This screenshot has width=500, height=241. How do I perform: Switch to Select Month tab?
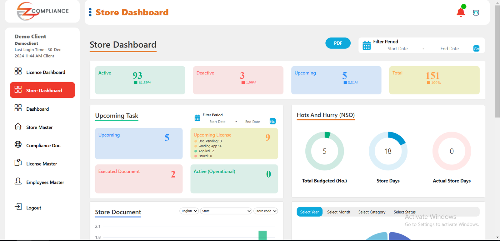pyautogui.click(x=338, y=212)
